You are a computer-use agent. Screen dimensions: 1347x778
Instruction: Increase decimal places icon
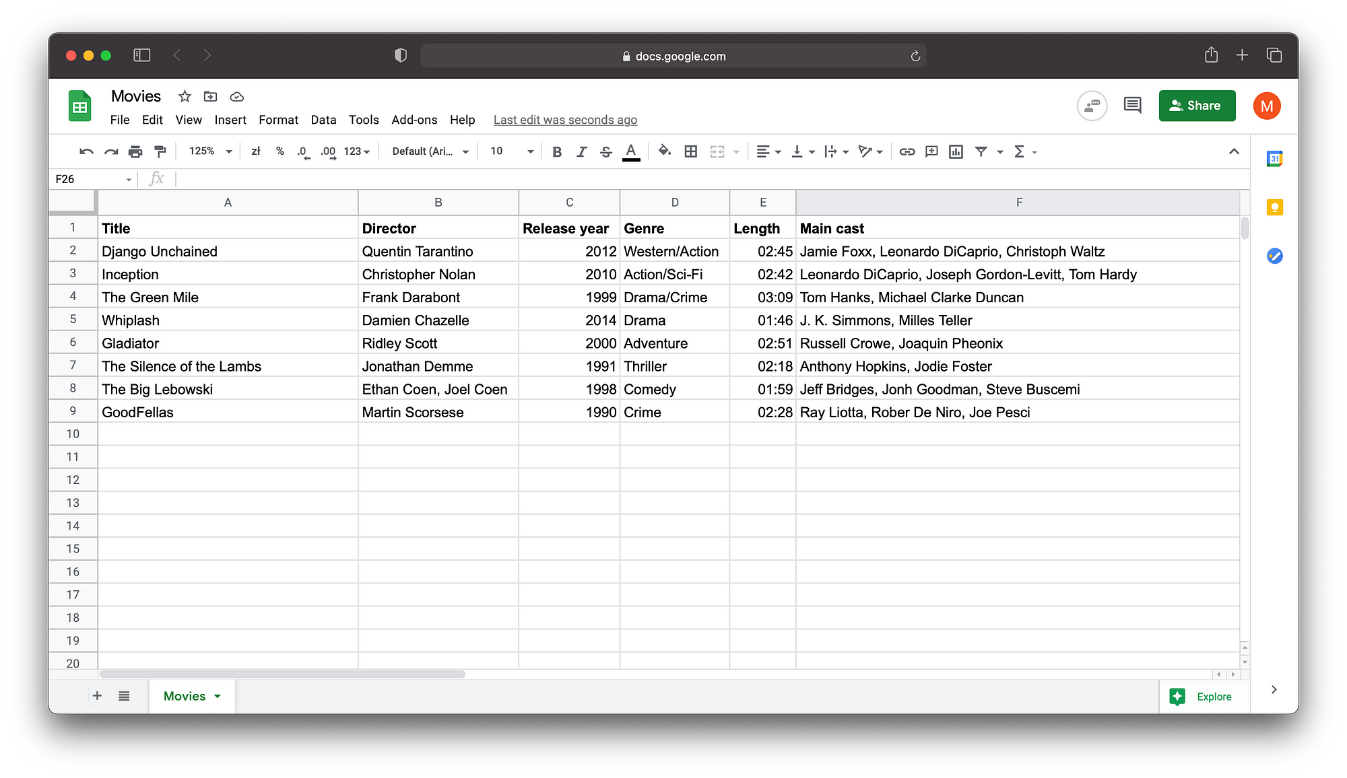pyautogui.click(x=329, y=152)
